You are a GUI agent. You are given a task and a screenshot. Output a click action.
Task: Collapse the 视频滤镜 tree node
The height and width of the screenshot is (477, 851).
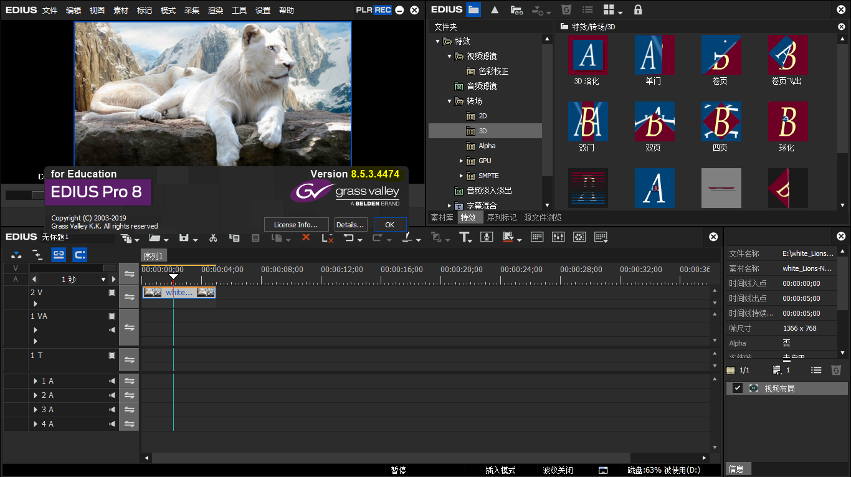(450, 56)
